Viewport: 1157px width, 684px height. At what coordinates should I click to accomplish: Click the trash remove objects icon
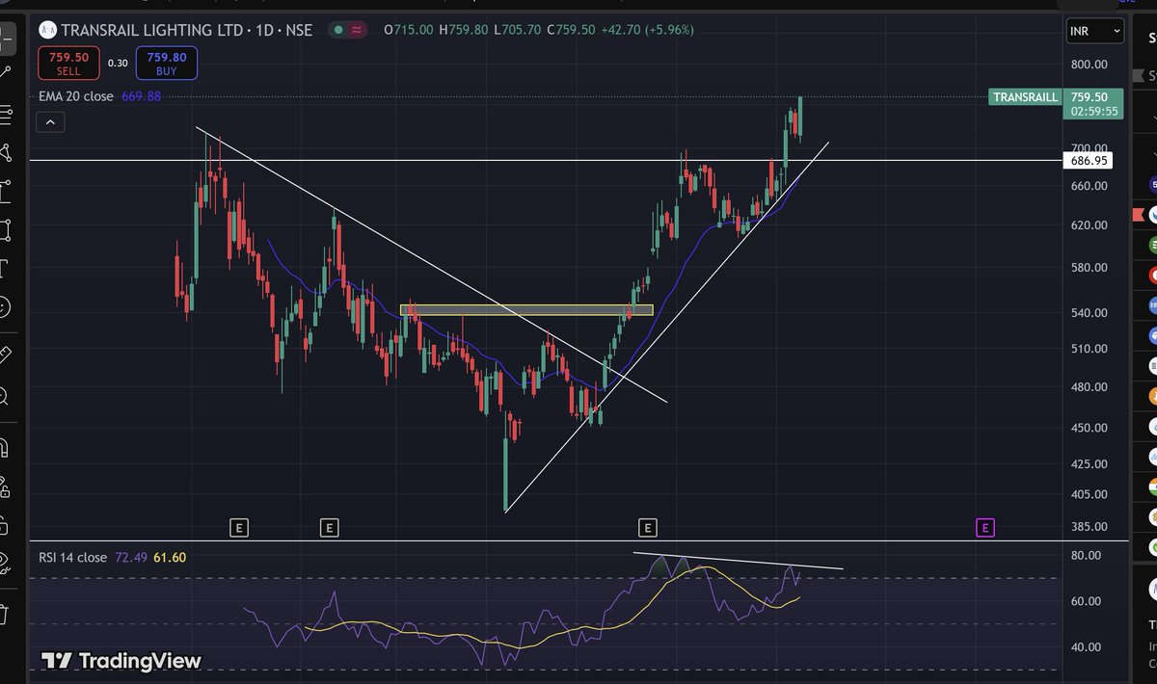[5, 613]
